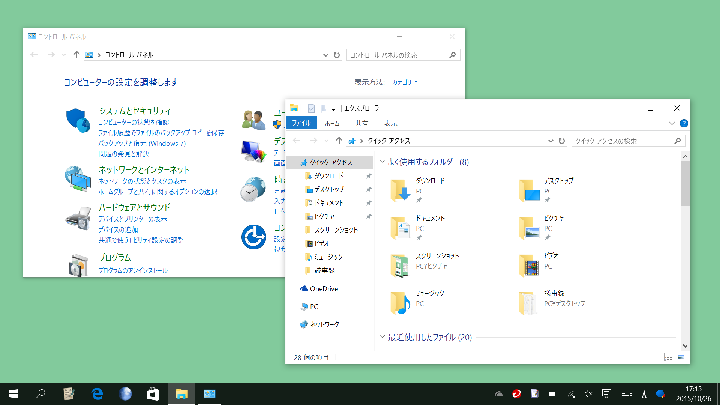Refresh the Quick Access view
Screen dimensions: 720x405
tap(562, 141)
